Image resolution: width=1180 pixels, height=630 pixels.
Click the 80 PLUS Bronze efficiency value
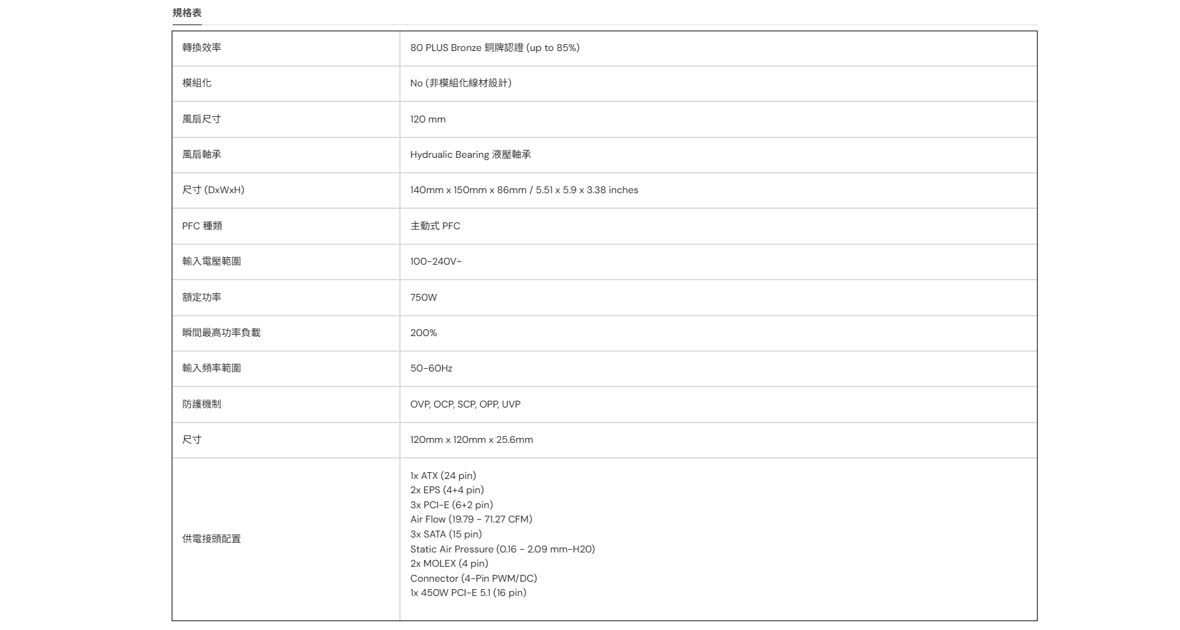495,48
